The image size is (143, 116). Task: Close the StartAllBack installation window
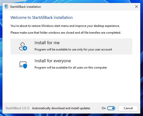coord(136,7)
